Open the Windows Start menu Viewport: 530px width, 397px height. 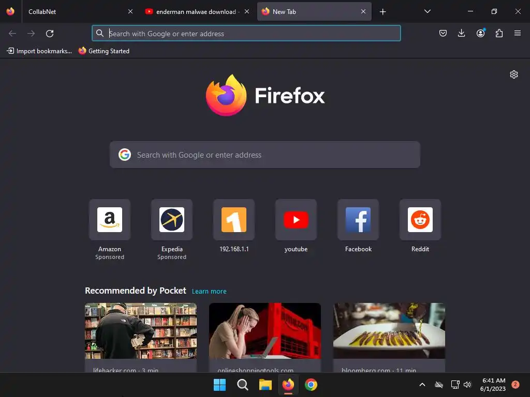click(219, 385)
